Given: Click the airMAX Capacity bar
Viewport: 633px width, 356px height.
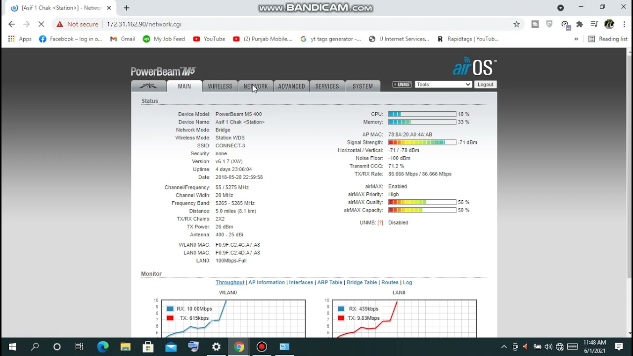Looking at the screenshot, I should (x=422, y=210).
